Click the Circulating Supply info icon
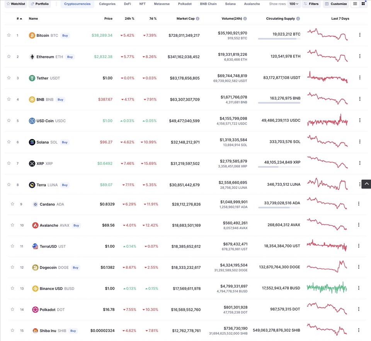Screen dimensions: 371x341 click(x=298, y=19)
